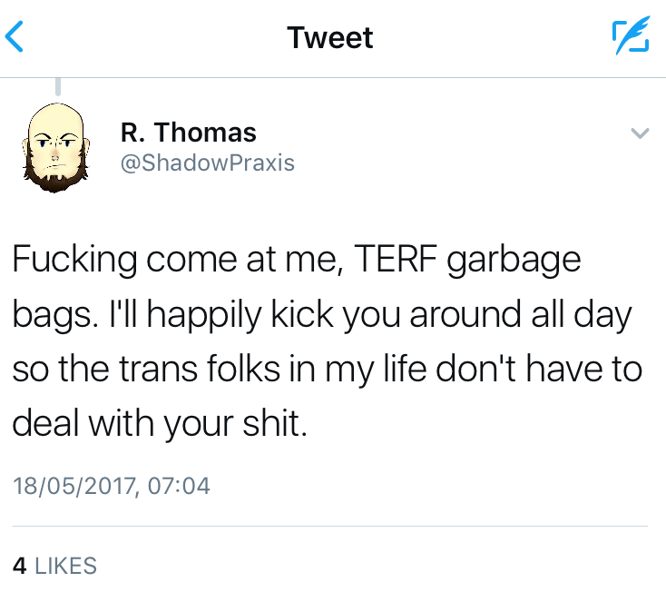Compose a new tweet with quill icon
Image resolution: width=666 pixels, height=602 pixels.
coord(629,37)
